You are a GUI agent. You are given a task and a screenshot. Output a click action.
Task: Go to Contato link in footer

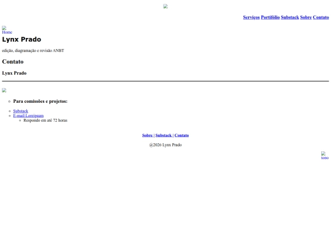[181, 135]
